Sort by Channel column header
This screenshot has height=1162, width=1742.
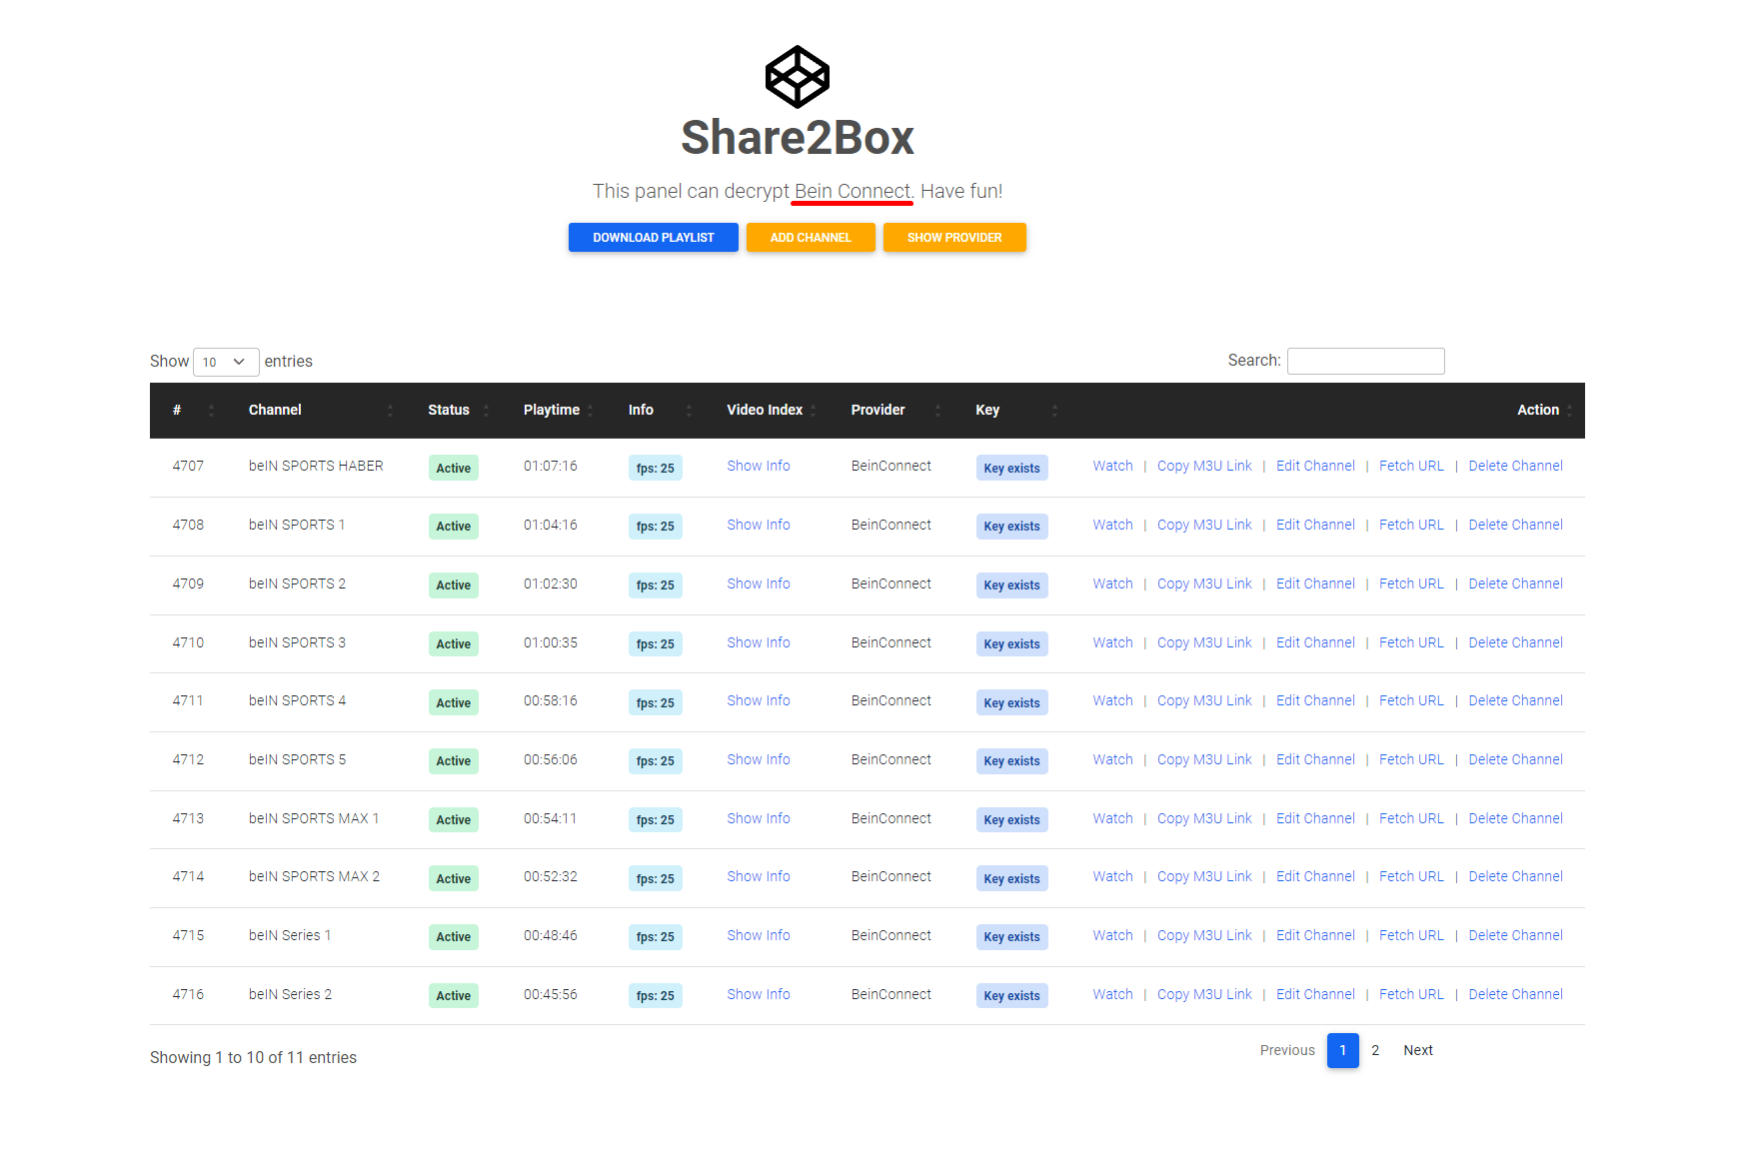coord(321,411)
